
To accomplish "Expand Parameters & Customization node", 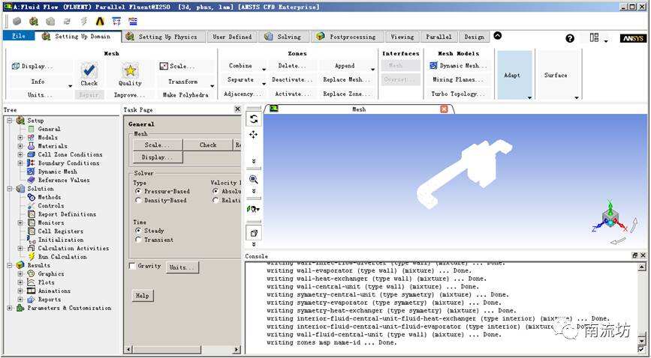I will point(10,309).
